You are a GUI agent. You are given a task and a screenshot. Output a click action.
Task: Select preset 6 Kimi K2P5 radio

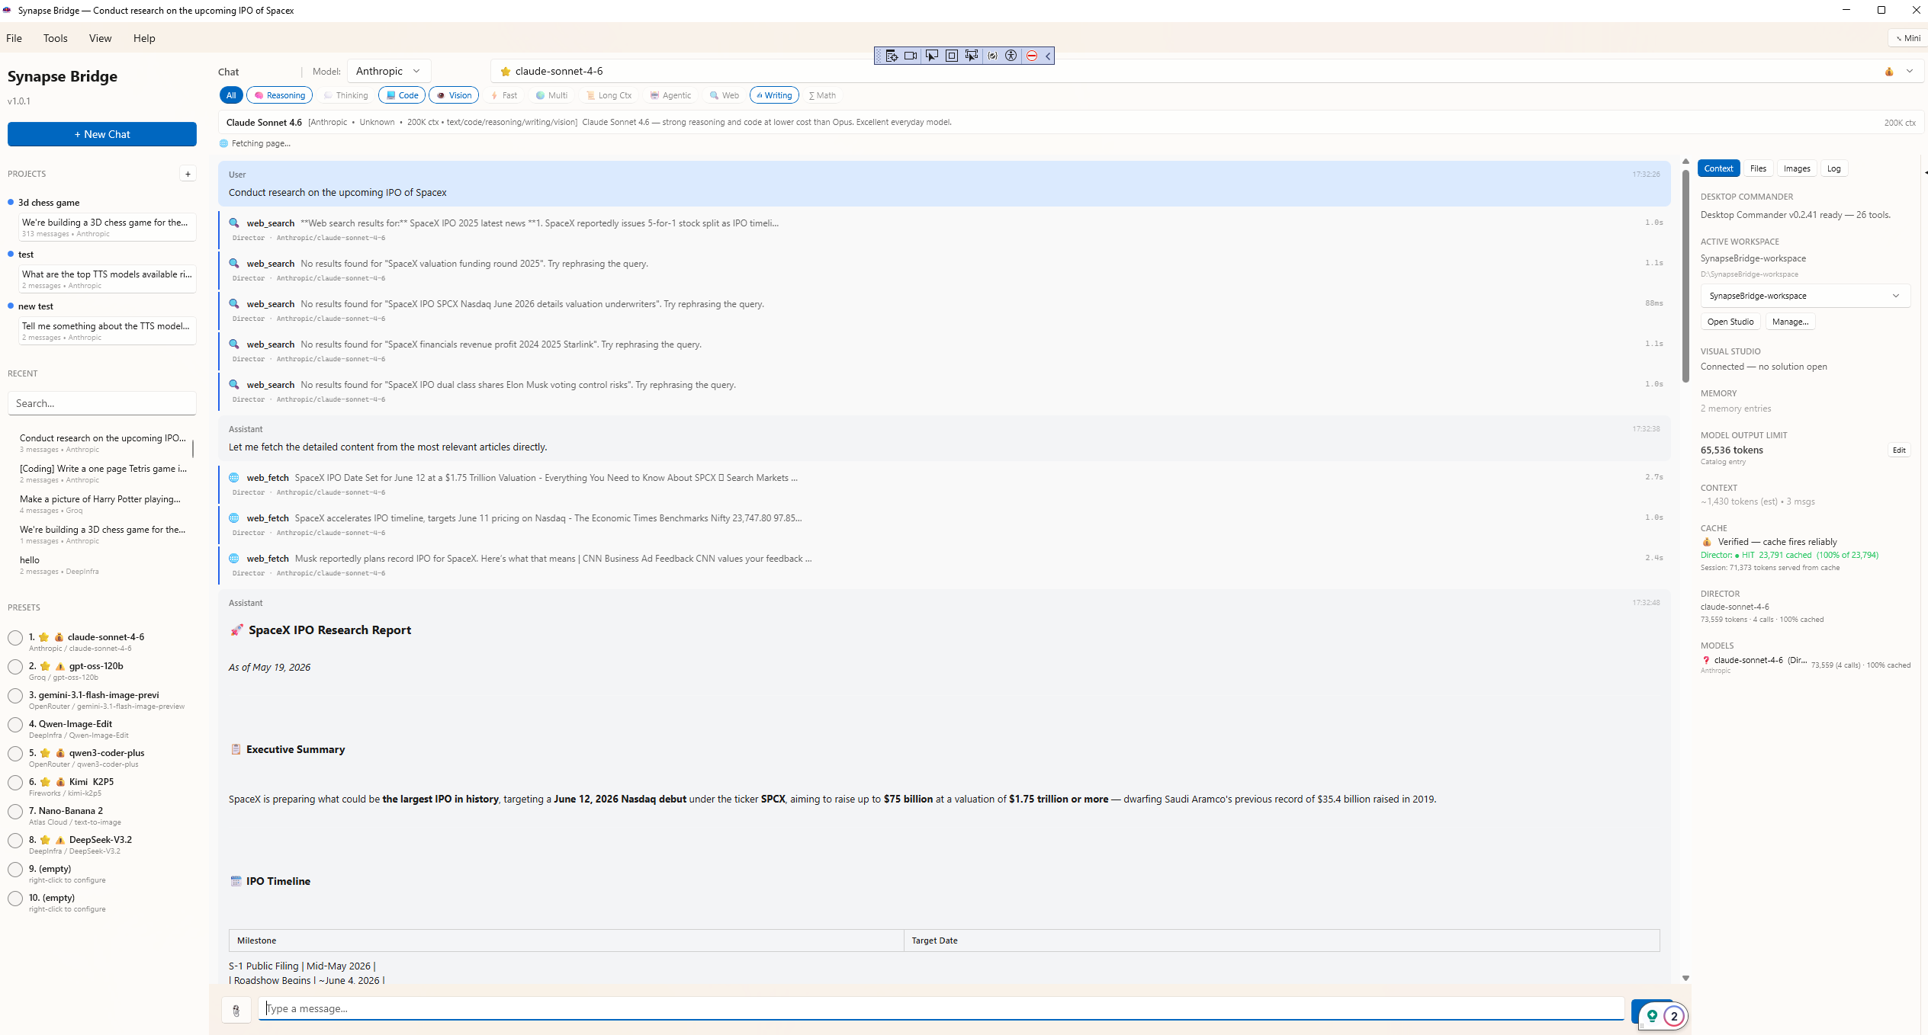point(15,783)
